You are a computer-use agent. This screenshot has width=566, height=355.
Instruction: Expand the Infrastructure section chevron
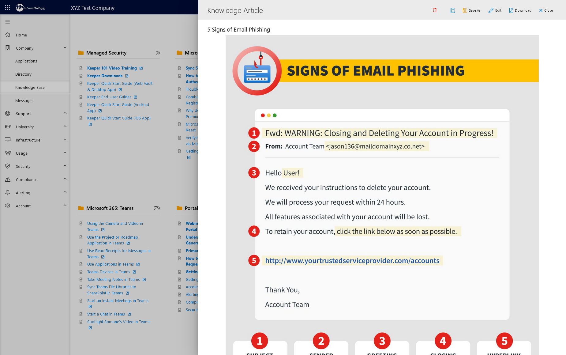point(65,140)
